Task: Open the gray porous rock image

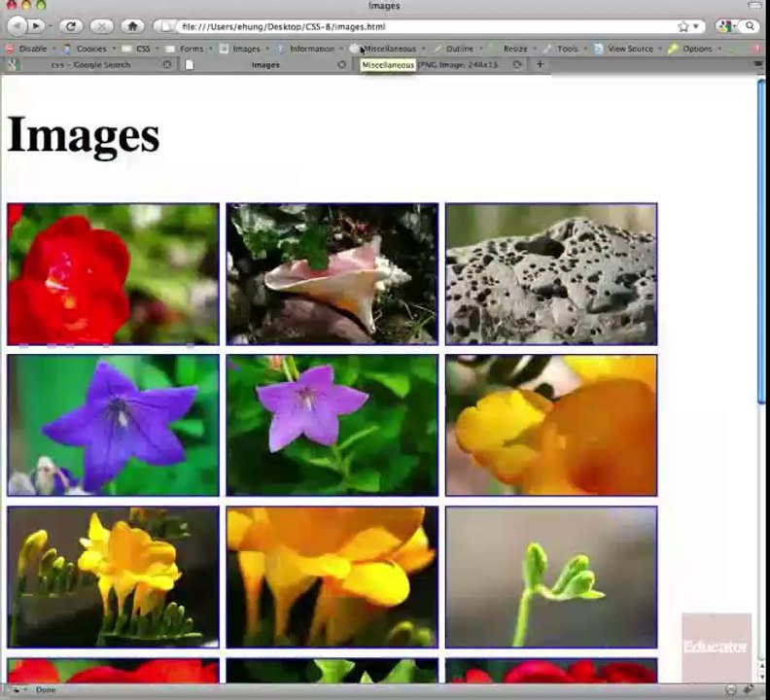Action: tap(551, 273)
